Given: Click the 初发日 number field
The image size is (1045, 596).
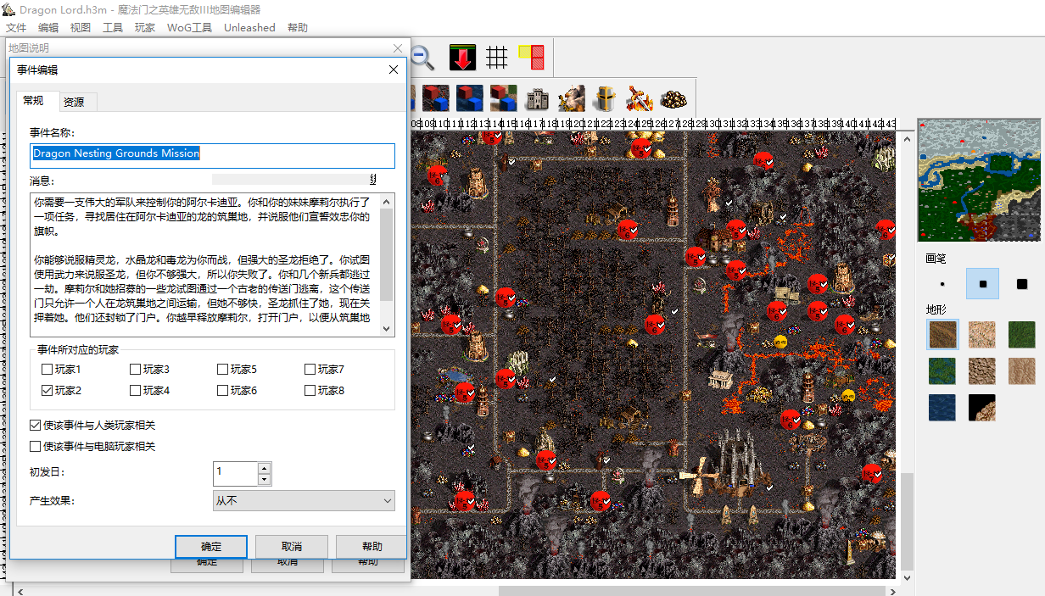Looking at the screenshot, I should (x=235, y=474).
